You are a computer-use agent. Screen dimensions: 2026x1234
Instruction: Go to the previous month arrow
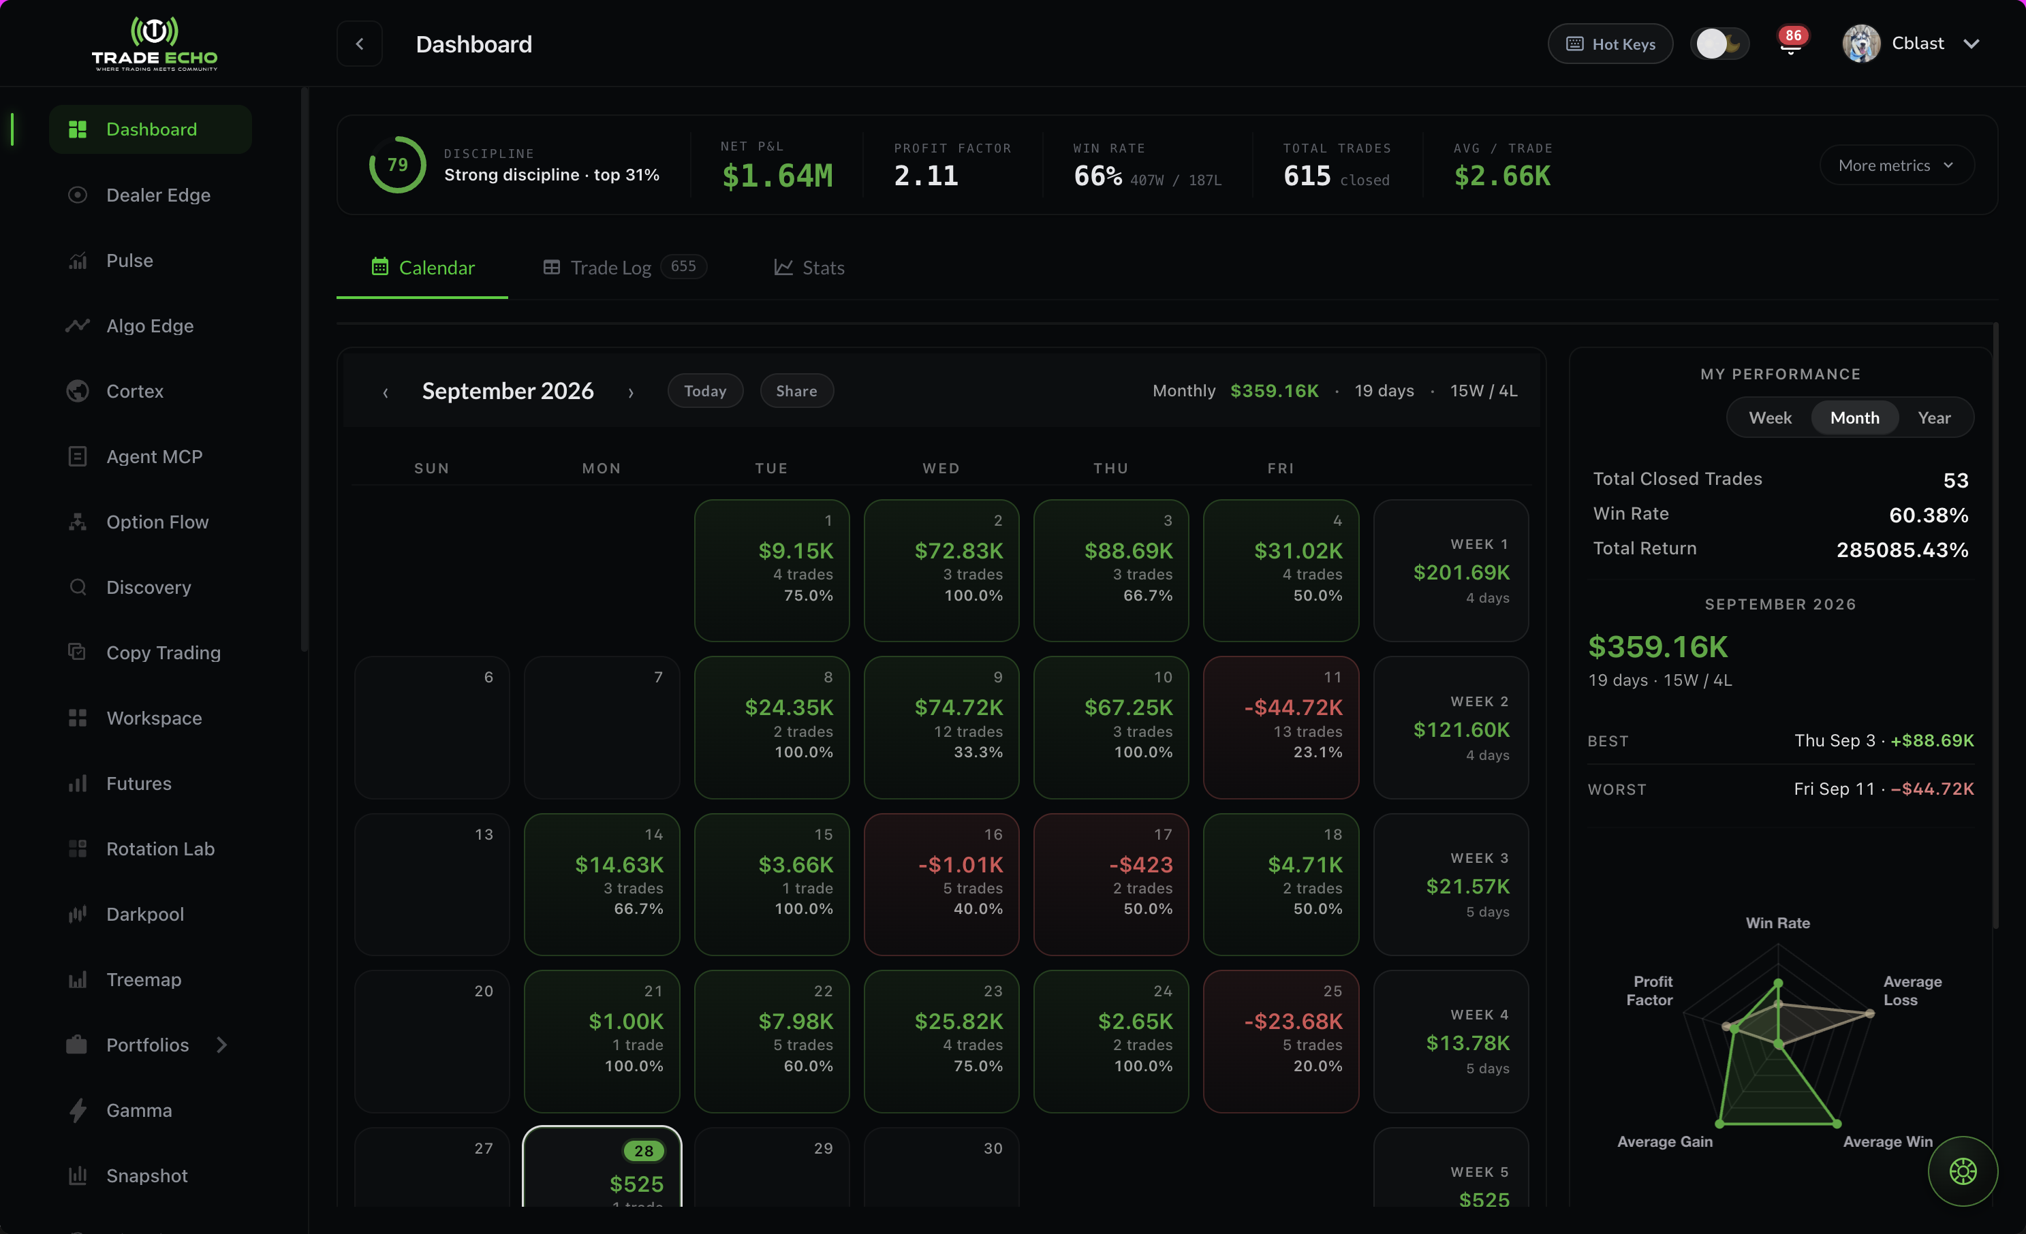click(386, 392)
